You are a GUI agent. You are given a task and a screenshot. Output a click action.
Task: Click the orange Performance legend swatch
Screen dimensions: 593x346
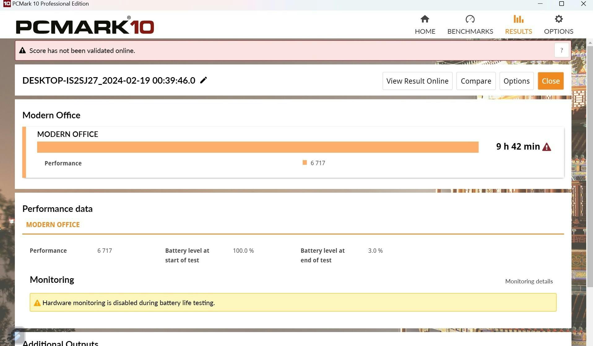pyautogui.click(x=305, y=163)
